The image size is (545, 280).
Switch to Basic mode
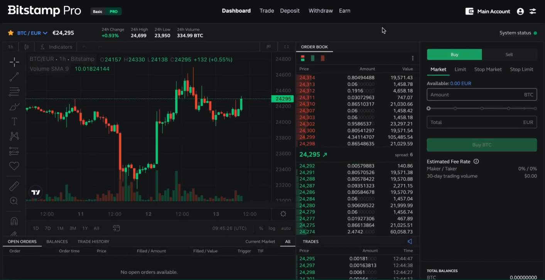98,12
